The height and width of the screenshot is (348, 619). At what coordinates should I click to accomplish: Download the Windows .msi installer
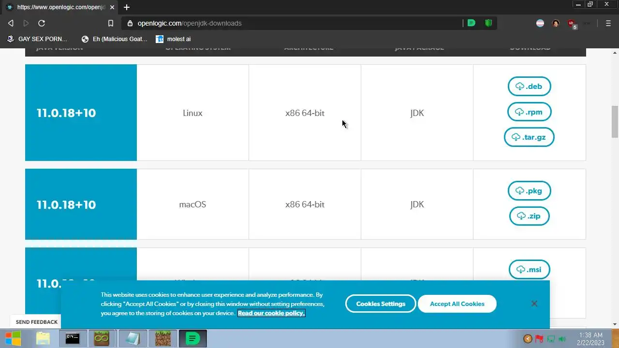[x=529, y=270]
